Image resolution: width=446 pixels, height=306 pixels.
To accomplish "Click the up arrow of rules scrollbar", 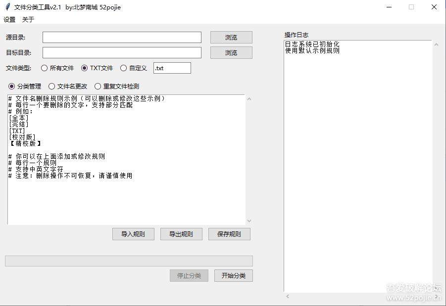I will (249, 99).
